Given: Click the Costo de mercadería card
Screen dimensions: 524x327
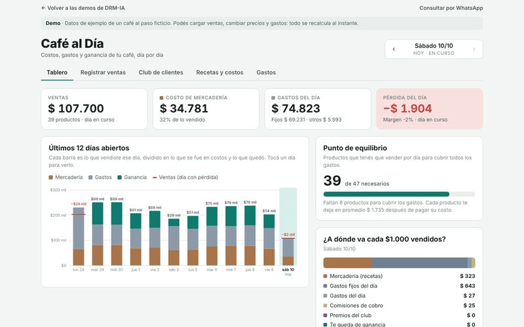Looking at the screenshot, I should tap(206, 109).
